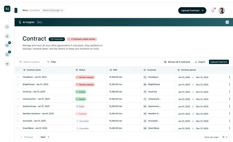Click Review all 5 contracts button
Image resolution: width=233 pixels, height=142 pixels.
(x=177, y=62)
